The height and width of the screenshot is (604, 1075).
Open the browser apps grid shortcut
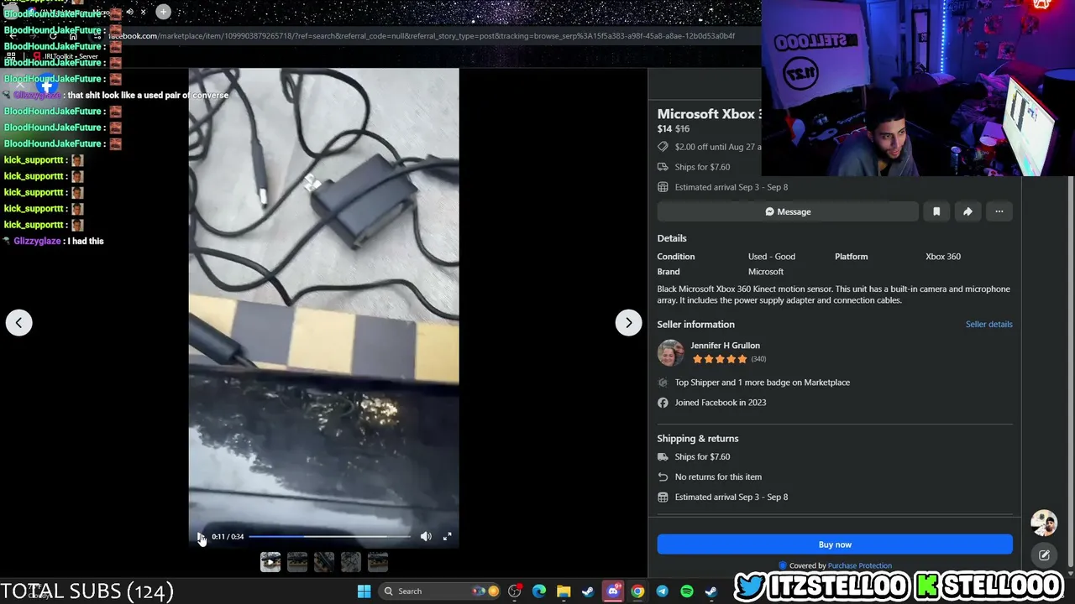[x=11, y=56]
